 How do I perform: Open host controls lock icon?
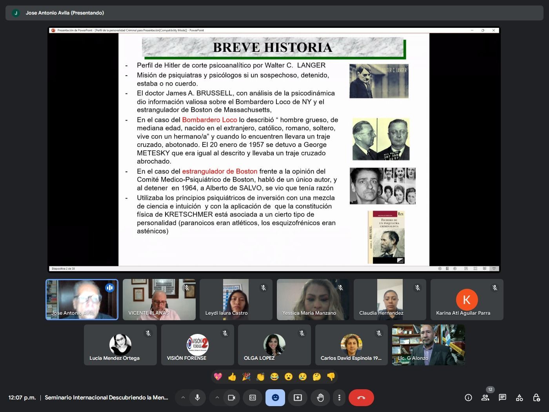click(x=536, y=397)
